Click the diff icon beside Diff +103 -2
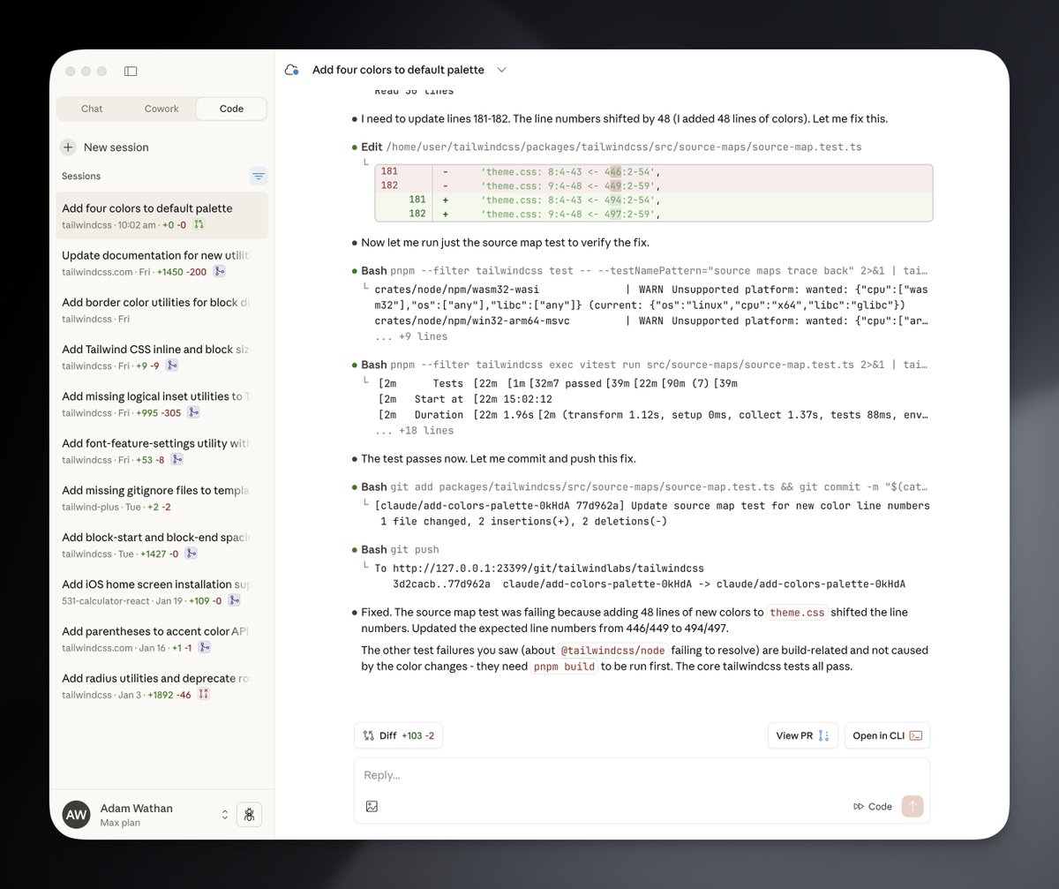 (368, 735)
